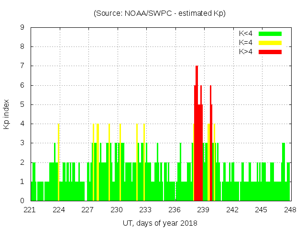The image size is (306, 230).
Task: Click x-axis tick label 221
Action: tap(30, 209)
